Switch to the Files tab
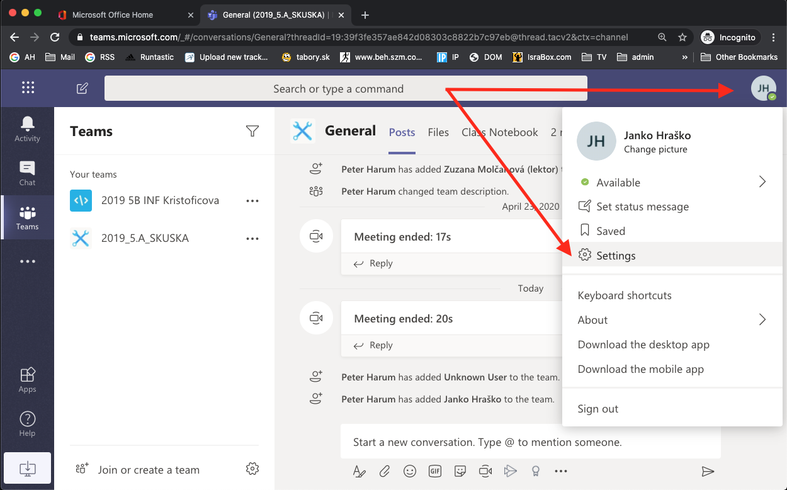The width and height of the screenshot is (787, 490). (x=438, y=132)
